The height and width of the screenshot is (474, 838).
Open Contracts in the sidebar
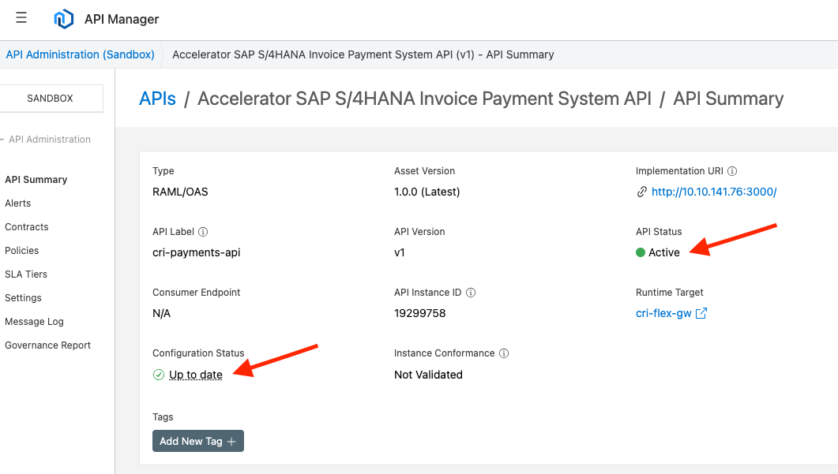coord(27,227)
